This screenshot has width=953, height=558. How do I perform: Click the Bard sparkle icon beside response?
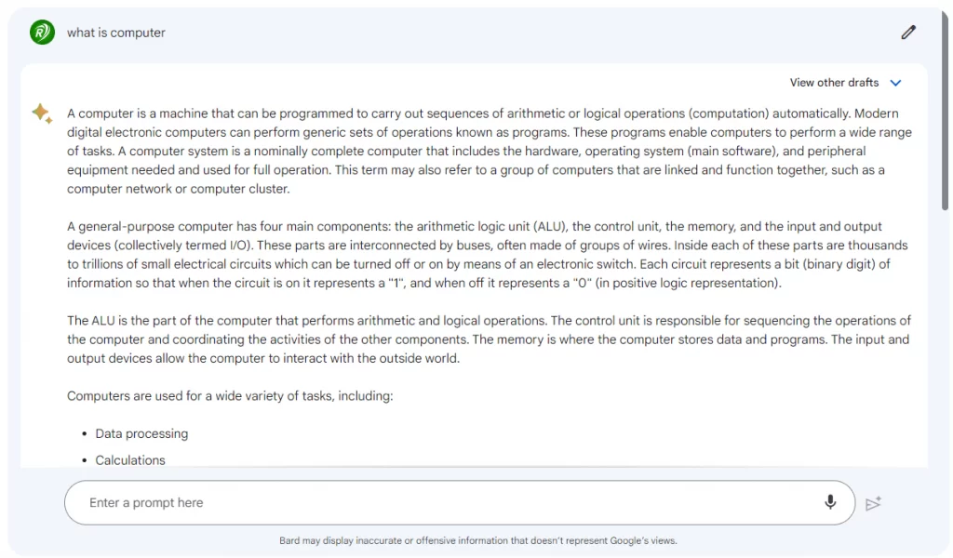coord(41,113)
